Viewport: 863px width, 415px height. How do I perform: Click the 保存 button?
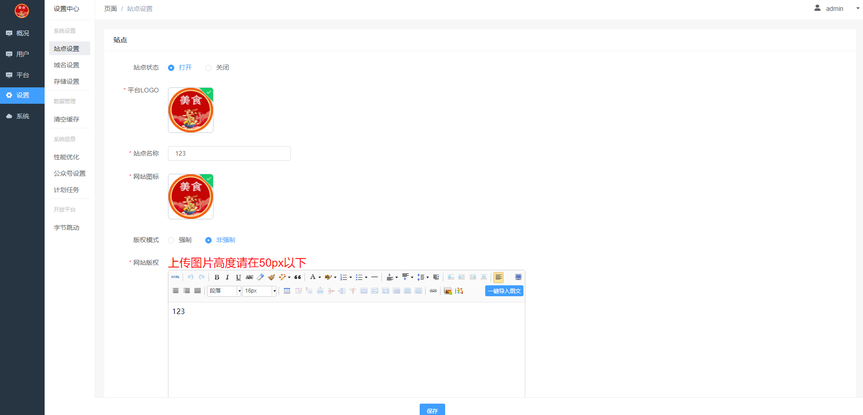tap(432, 410)
